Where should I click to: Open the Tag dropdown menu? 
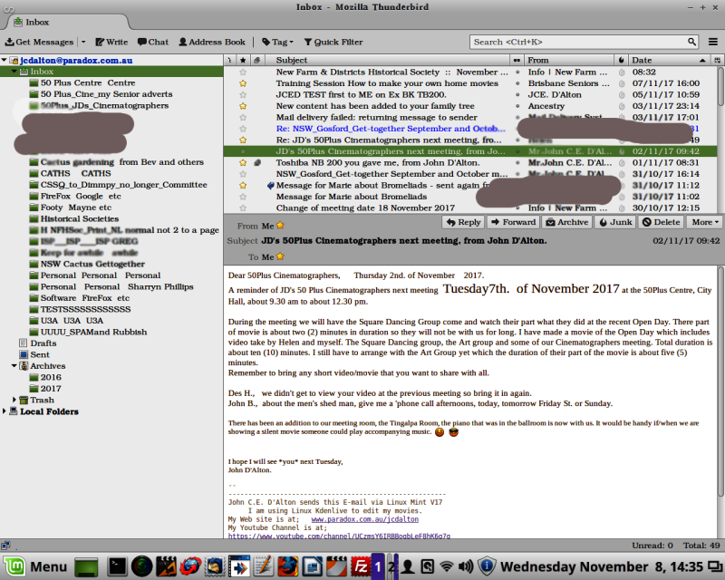278,42
